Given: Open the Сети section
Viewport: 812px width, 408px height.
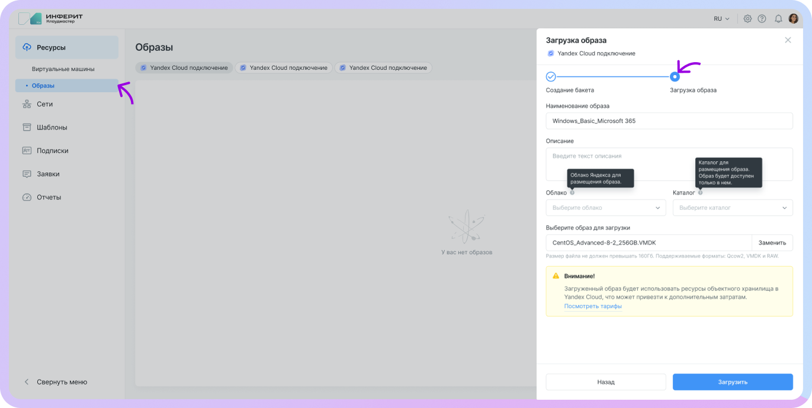Looking at the screenshot, I should 44,104.
